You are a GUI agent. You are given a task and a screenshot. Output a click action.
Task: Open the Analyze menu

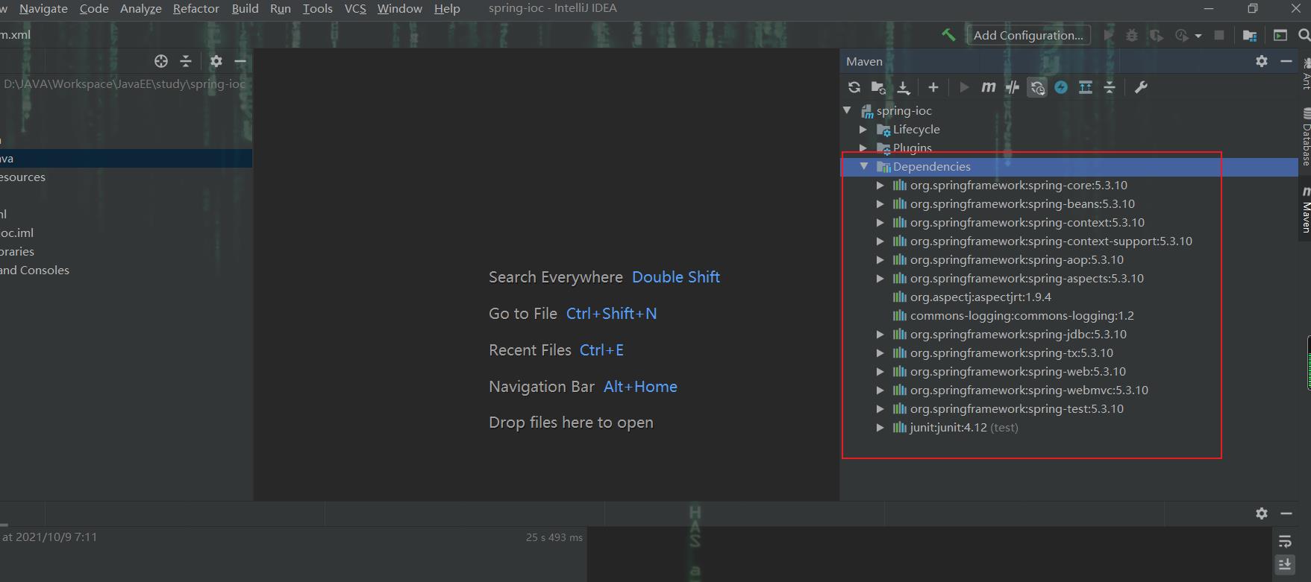click(x=141, y=8)
